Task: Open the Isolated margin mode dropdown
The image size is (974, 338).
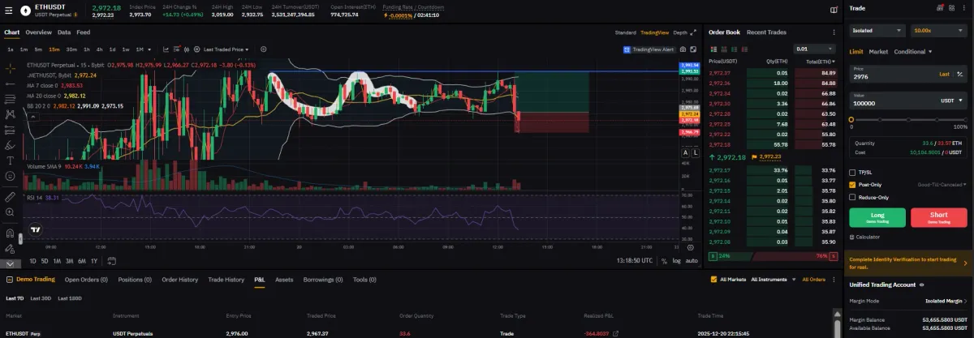Action: [877, 30]
